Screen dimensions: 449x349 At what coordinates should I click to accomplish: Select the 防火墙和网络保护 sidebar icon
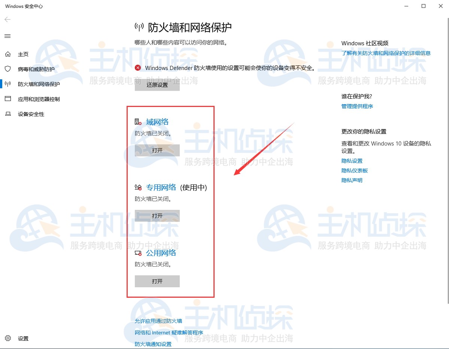coord(7,84)
